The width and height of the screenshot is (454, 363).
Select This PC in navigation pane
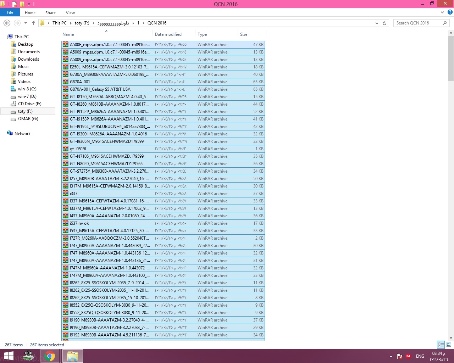21,37
